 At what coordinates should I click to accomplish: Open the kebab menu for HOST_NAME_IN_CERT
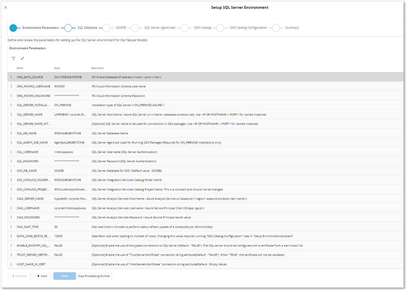point(11,264)
